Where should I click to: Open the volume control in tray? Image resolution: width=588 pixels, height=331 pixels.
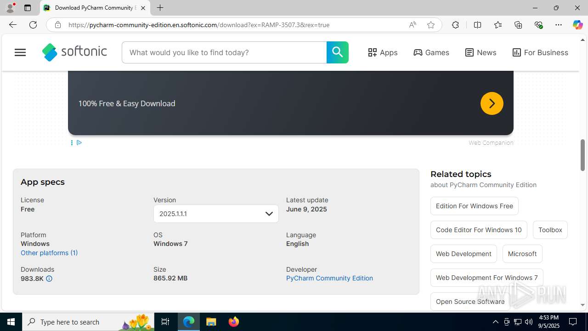click(x=529, y=322)
